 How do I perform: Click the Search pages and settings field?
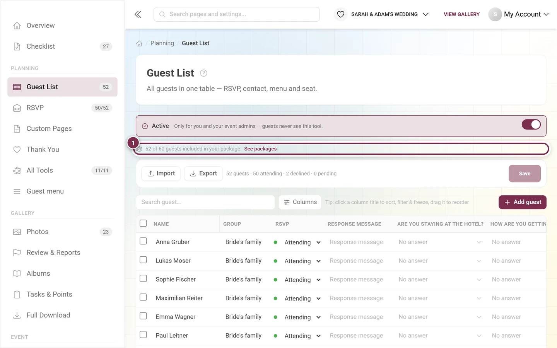(237, 14)
